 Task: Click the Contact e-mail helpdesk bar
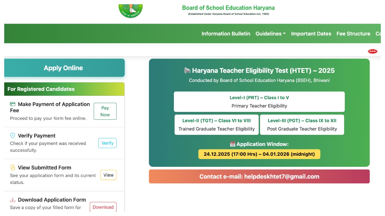(259, 176)
